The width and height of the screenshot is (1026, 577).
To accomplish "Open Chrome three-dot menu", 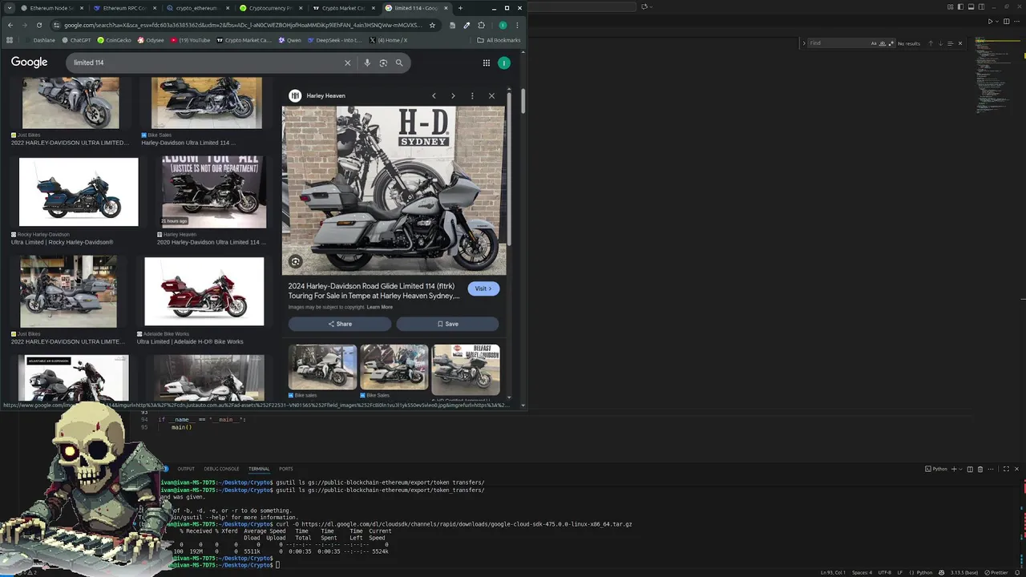I will click(517, 25).
